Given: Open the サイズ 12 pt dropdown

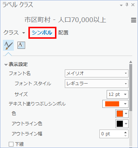Looking at the screenshot, I should pos(118,94).
